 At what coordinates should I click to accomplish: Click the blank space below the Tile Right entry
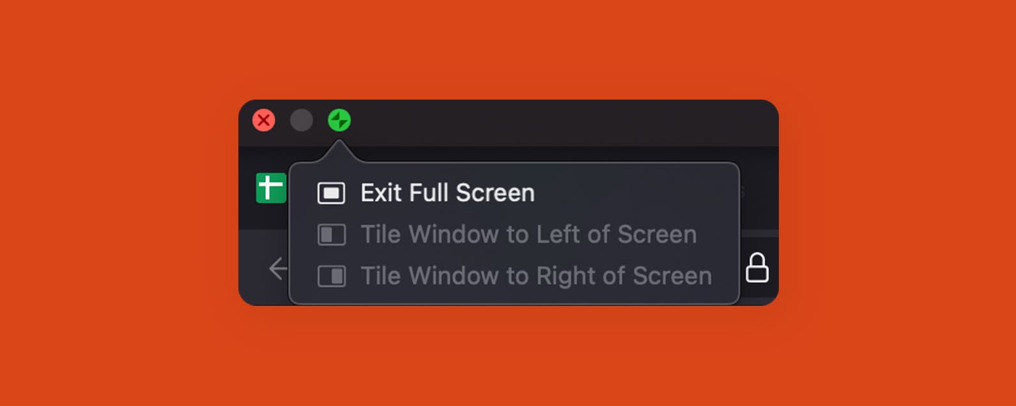point(511,296)
